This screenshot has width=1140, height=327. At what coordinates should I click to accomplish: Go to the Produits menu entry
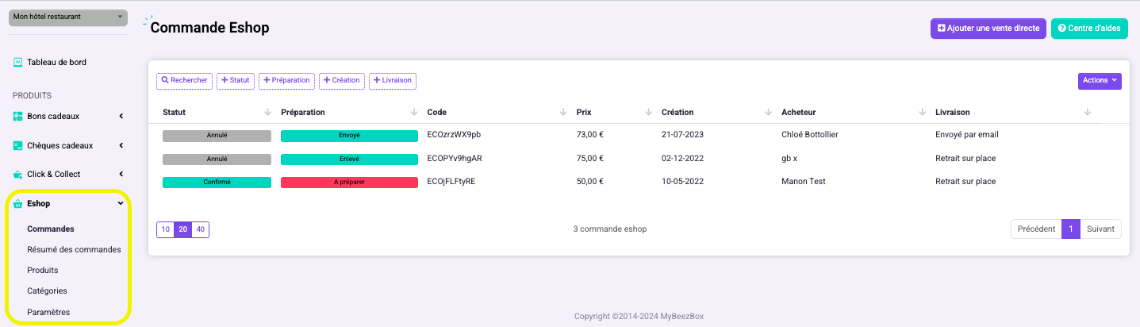point(42,270)
